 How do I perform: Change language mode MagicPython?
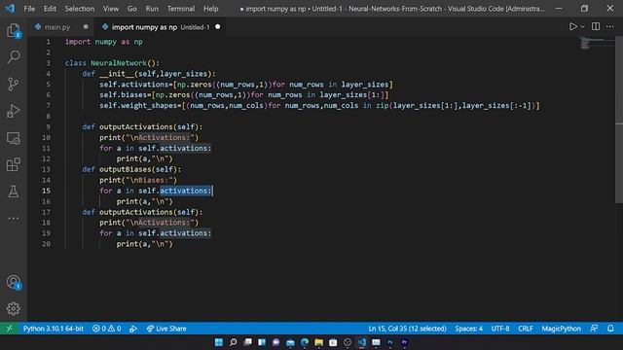coord(561,329)
